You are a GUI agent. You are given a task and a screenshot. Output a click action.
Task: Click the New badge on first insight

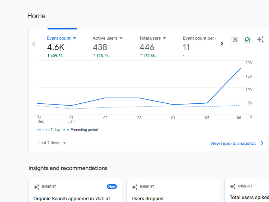(112, 187)
